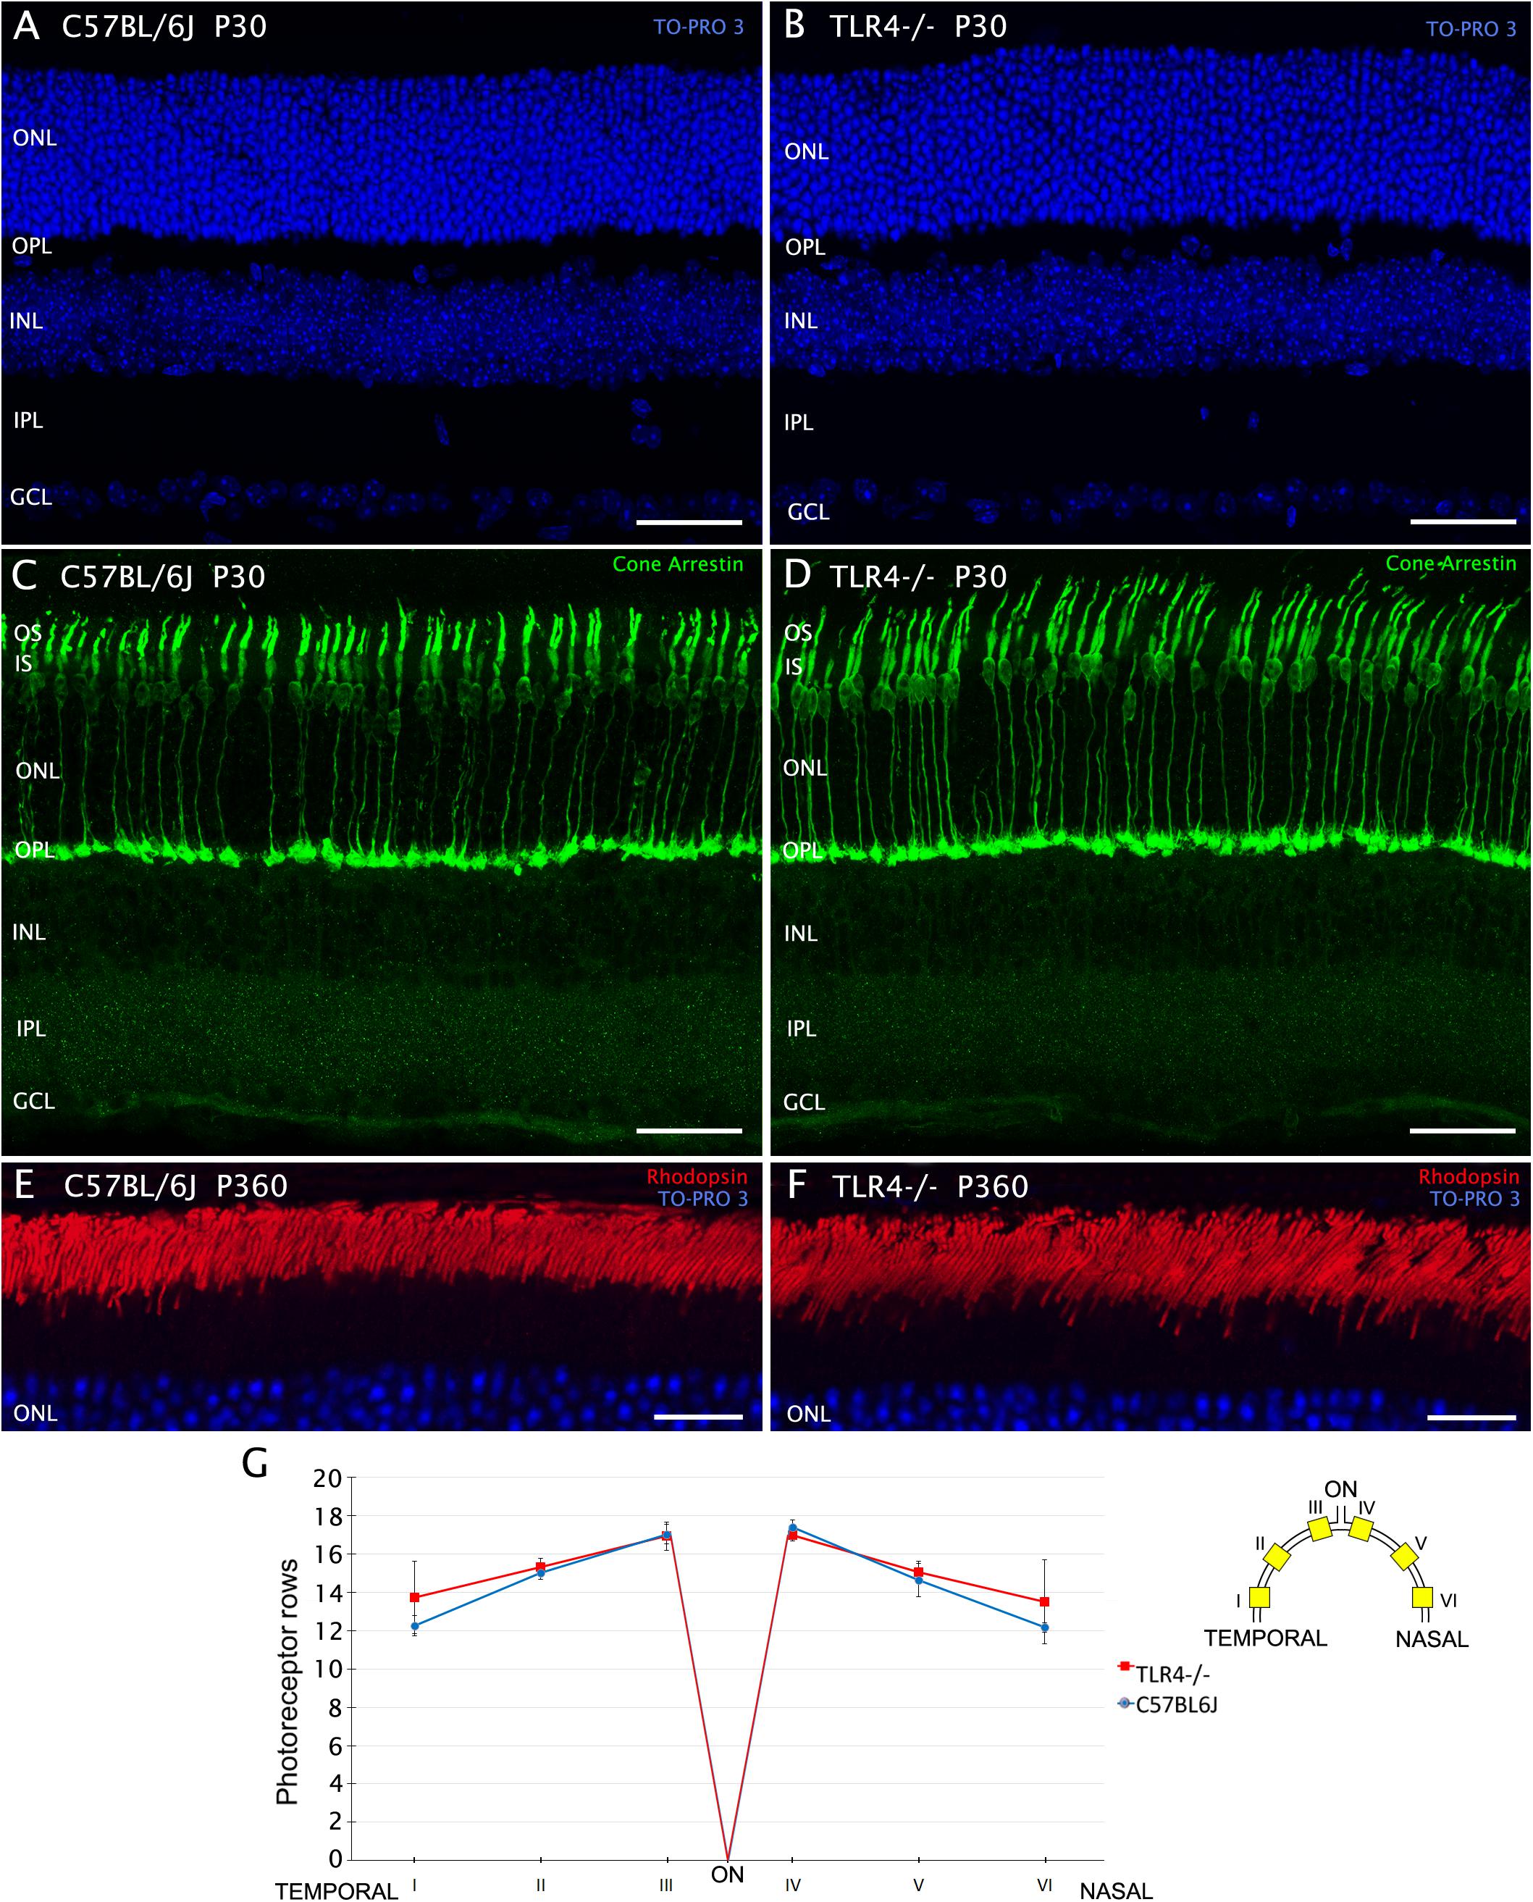Click the GCL label in panel A
This screenshot has height=1902, width=1533.
click(31, 497)
